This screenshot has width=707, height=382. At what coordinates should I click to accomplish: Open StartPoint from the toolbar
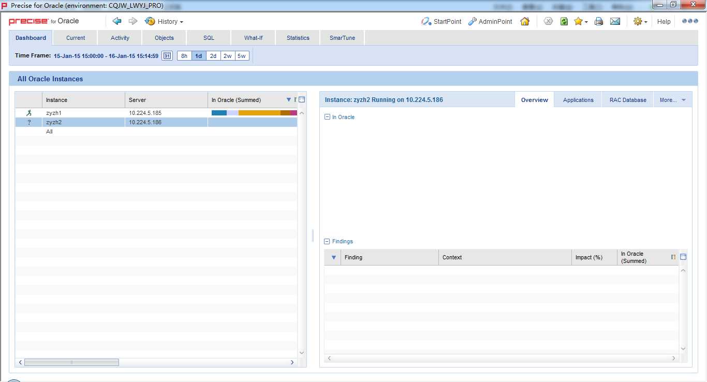(x=441, y=21)
